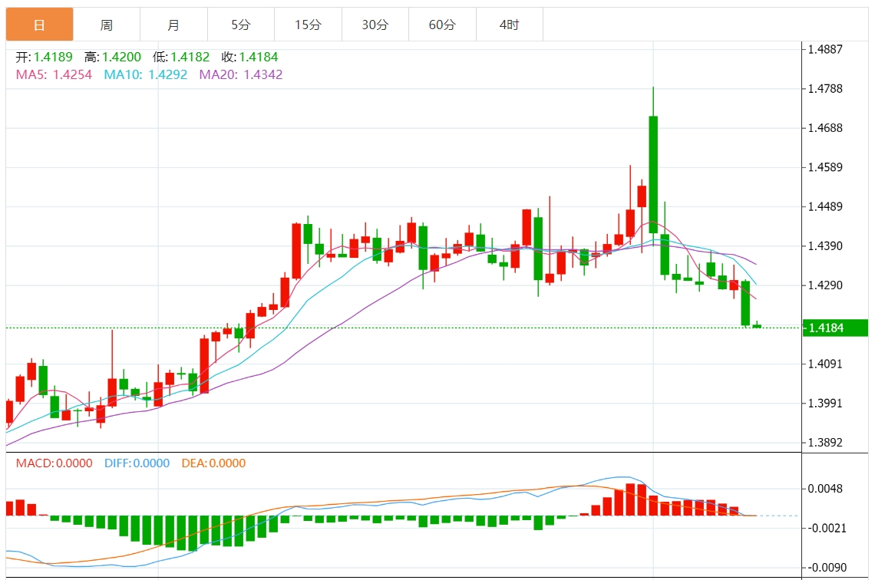Open the 月 monthly chart tab
Screen dimensions: 875x580
173,25
